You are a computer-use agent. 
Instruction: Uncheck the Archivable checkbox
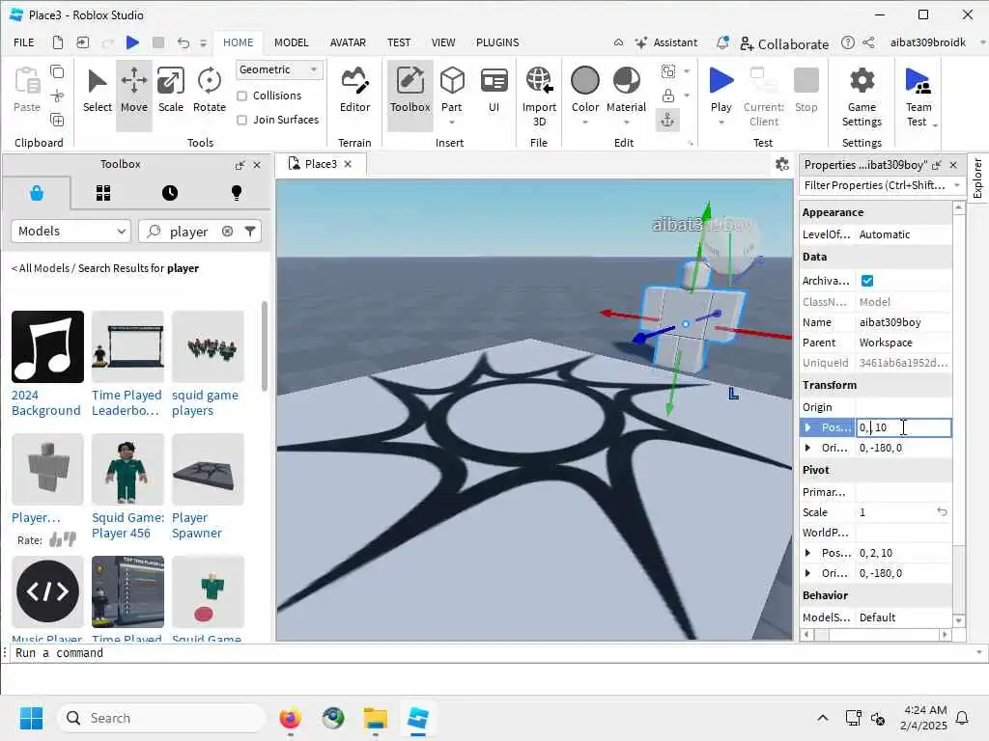tap(867, 281)
